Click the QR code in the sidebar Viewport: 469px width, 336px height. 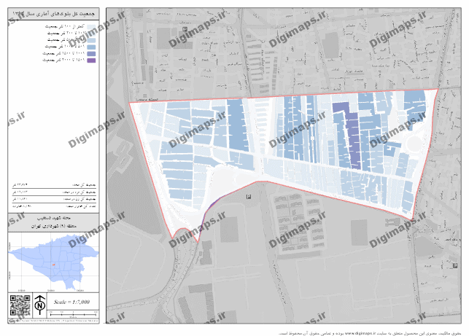coord(20,305)
